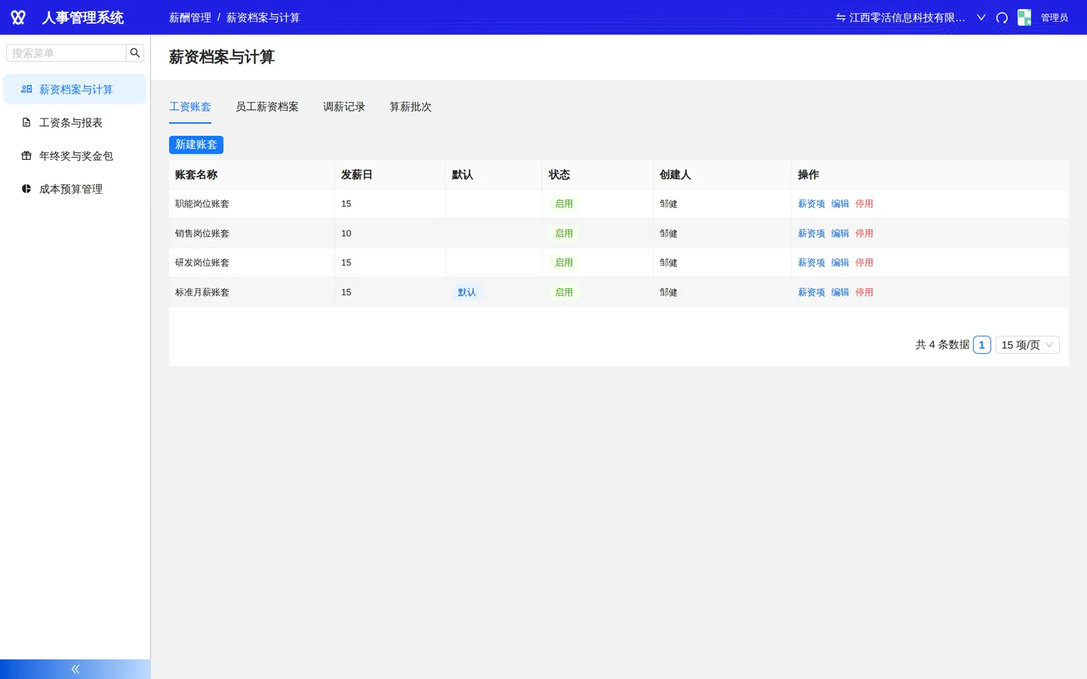Click the 管理员 user name
Viewport: 1087px width, 679px height.
pos(1055,17)
